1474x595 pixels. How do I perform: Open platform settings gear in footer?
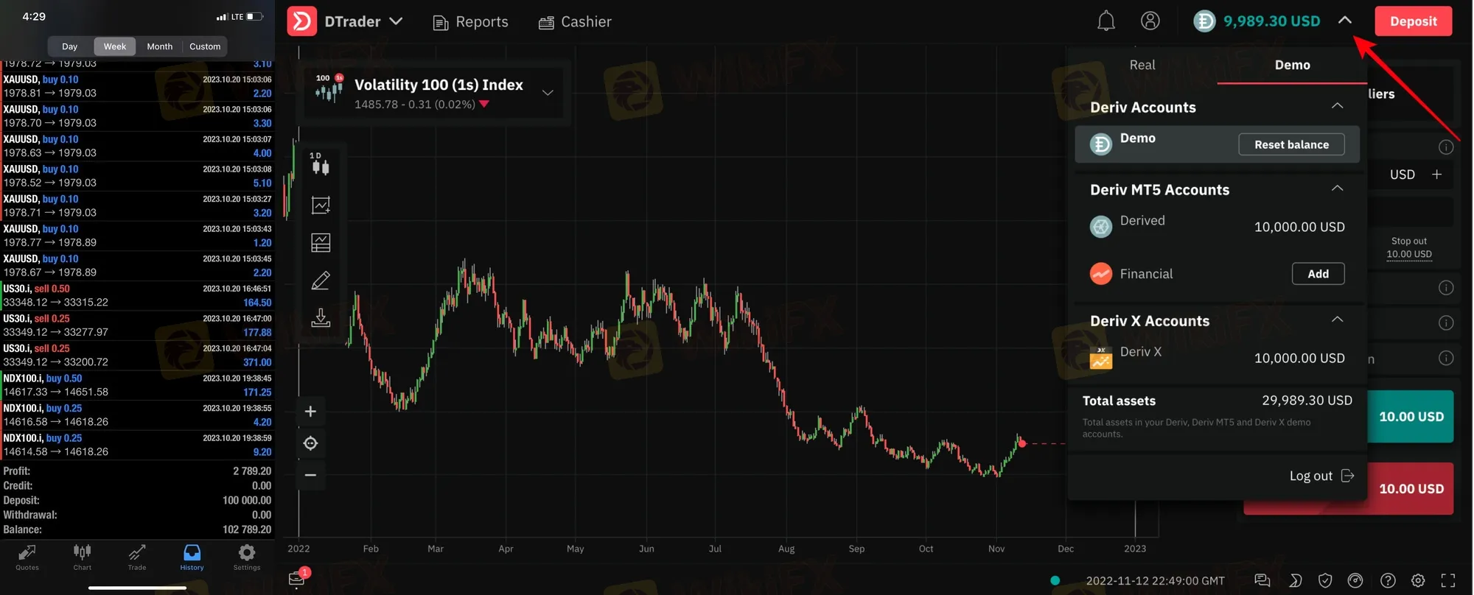coord(1418,581)
